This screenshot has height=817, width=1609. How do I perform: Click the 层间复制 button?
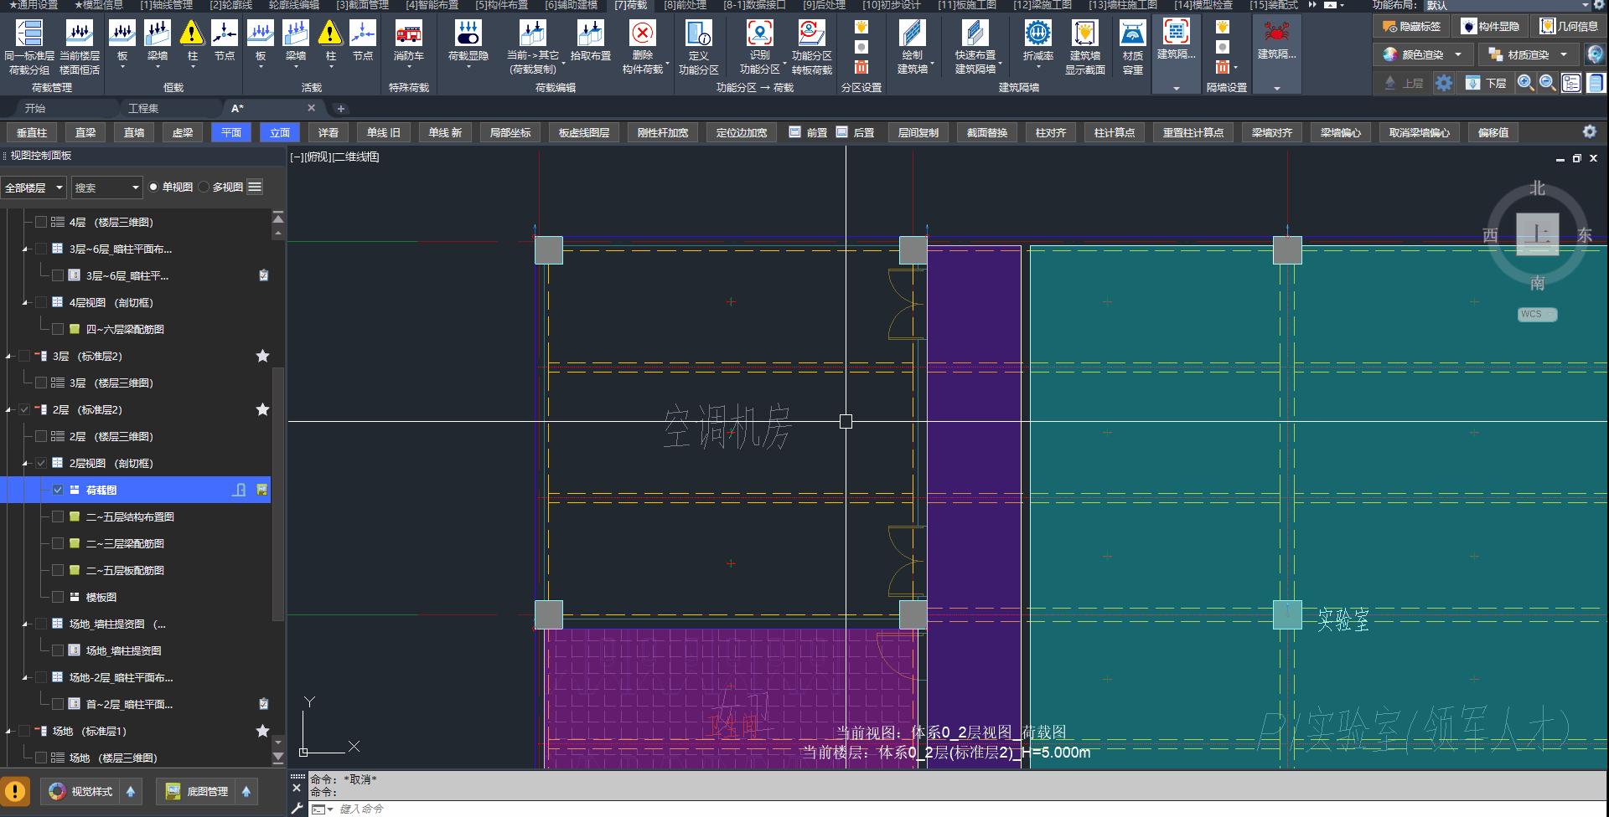(x=918, y=132)
